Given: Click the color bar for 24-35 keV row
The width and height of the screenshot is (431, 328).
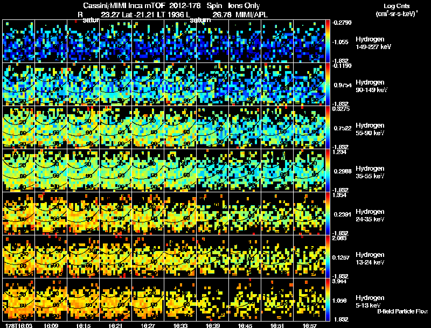Looking at the screenshot, I should [328, 214].
